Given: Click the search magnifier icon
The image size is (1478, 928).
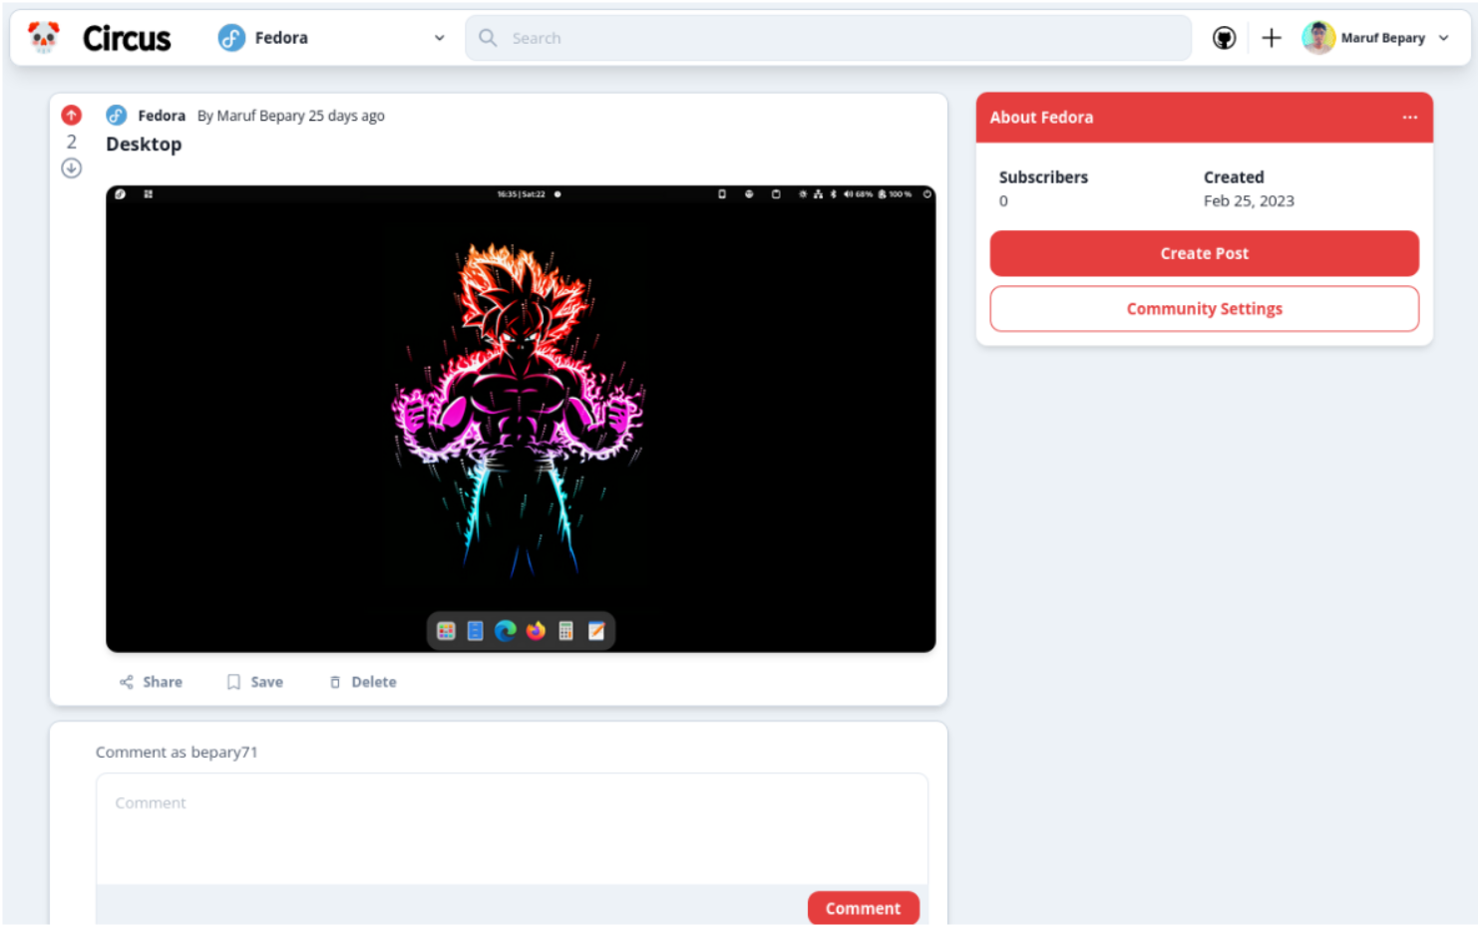Looking at the screenshot, I should [x=488, y=38].
